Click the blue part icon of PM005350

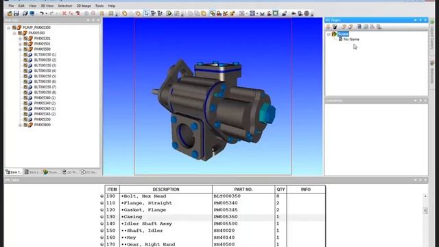click(x=30, y=119)
